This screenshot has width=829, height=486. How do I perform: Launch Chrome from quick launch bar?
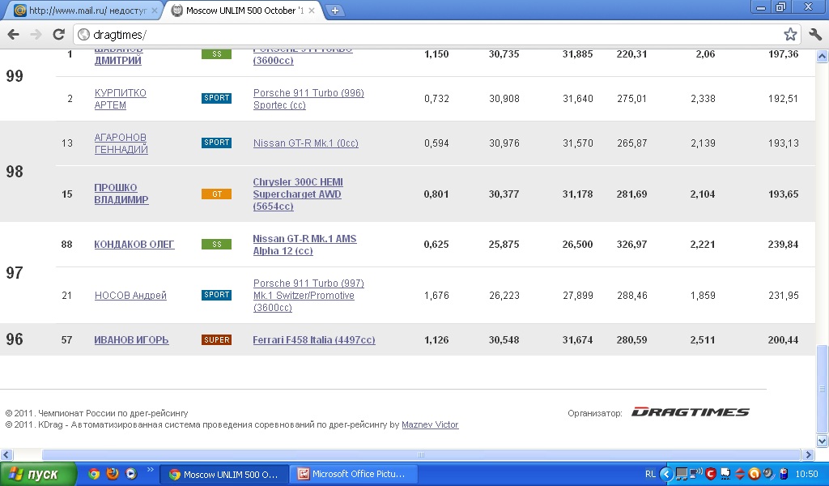pos(94,474)
